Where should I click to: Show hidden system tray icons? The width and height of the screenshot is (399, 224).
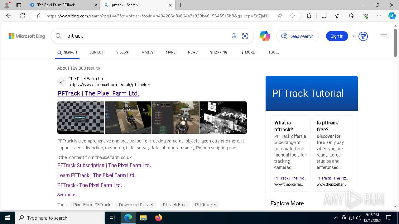336,218
